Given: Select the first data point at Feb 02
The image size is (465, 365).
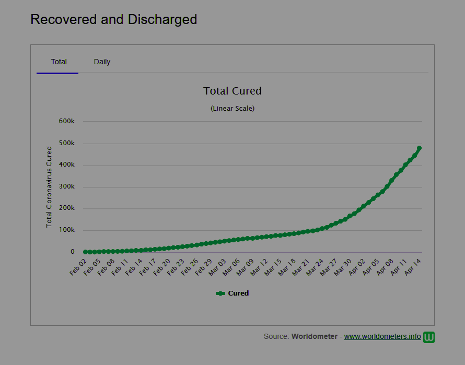Looking at the screenshot, I should coord(85,252).
